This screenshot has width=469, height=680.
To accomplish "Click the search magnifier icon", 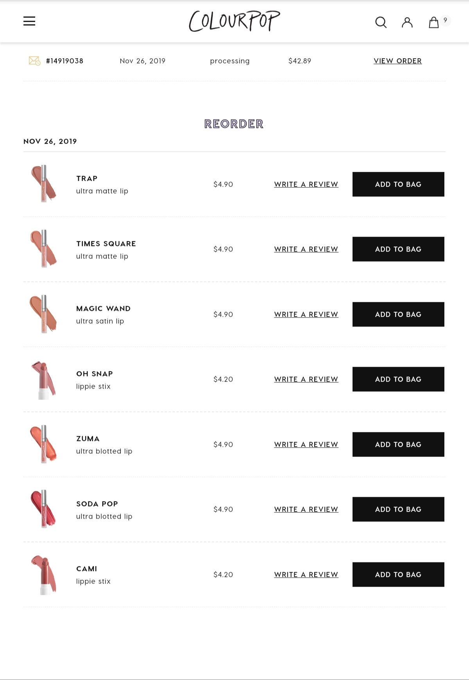I will [381, 22].
